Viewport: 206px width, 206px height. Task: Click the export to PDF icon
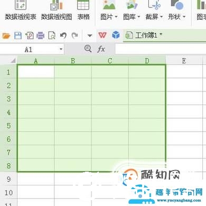point(29,35)
